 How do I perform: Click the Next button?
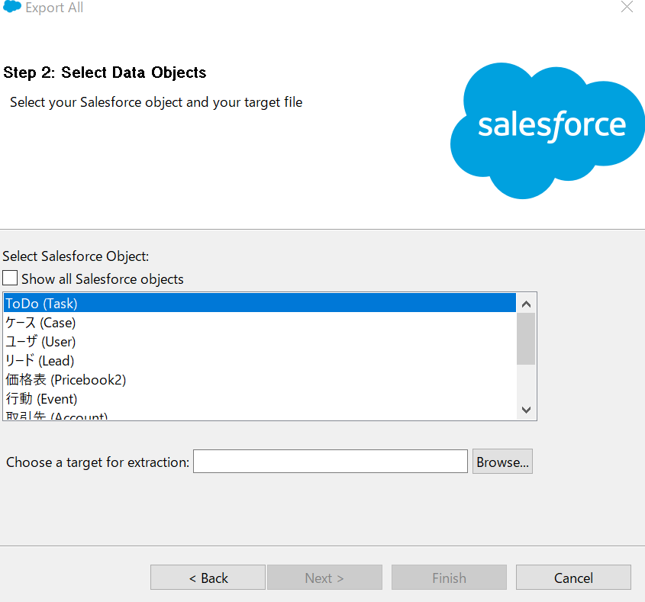tap(324, 578)
